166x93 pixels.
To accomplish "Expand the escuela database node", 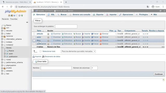I will [x=2, y=31].
